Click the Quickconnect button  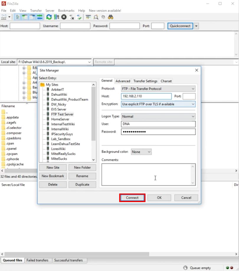[180, 26]
